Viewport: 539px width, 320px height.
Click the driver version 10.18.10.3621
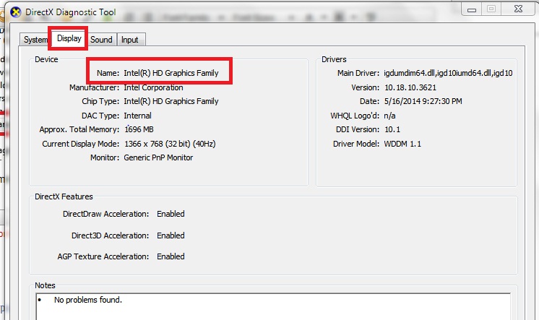pyautogui.click(x=410, y=87)
